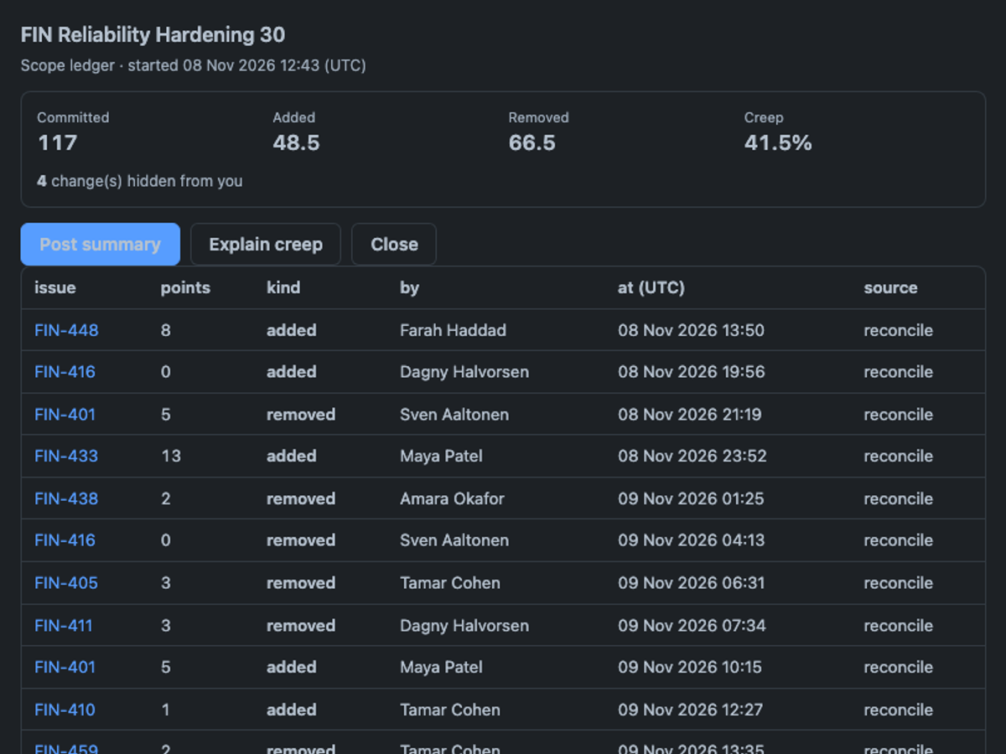Image resolution: width=1006 pixels, height=754 pixels.
Task: Select the 'by' column header
Action: tap(409, 287)
